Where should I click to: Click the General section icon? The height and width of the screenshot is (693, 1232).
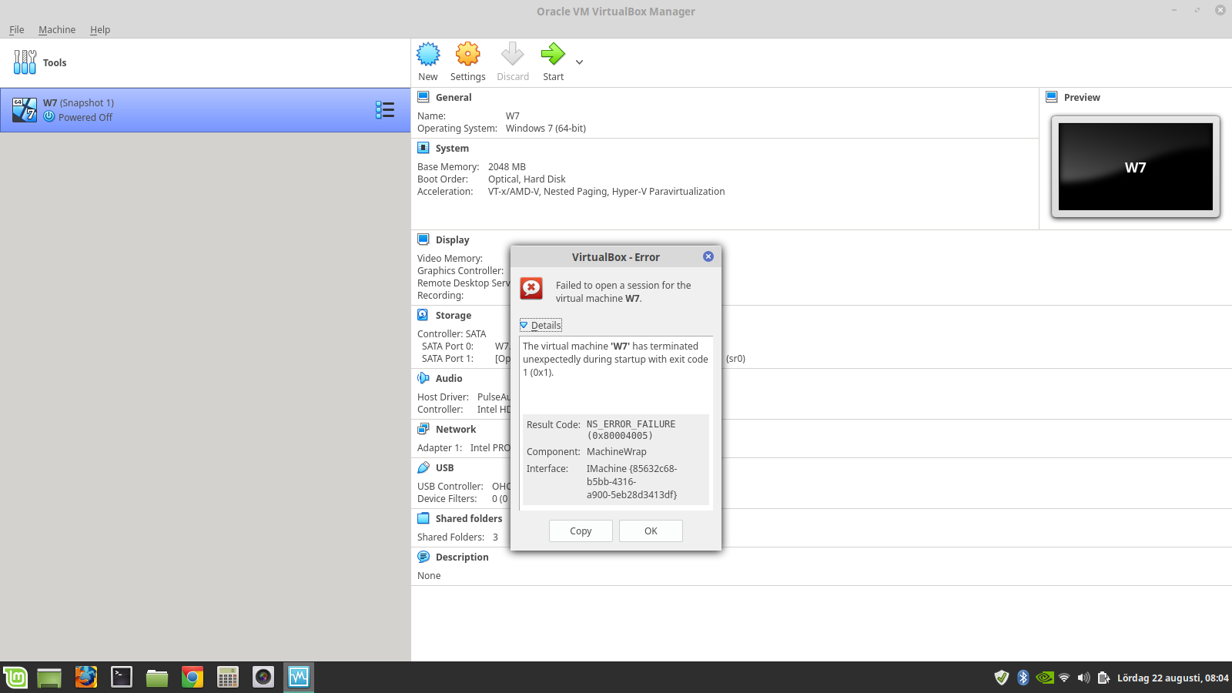pos(423,97)
